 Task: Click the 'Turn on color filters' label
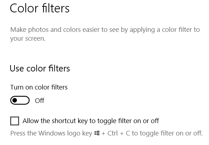[39, 87]
